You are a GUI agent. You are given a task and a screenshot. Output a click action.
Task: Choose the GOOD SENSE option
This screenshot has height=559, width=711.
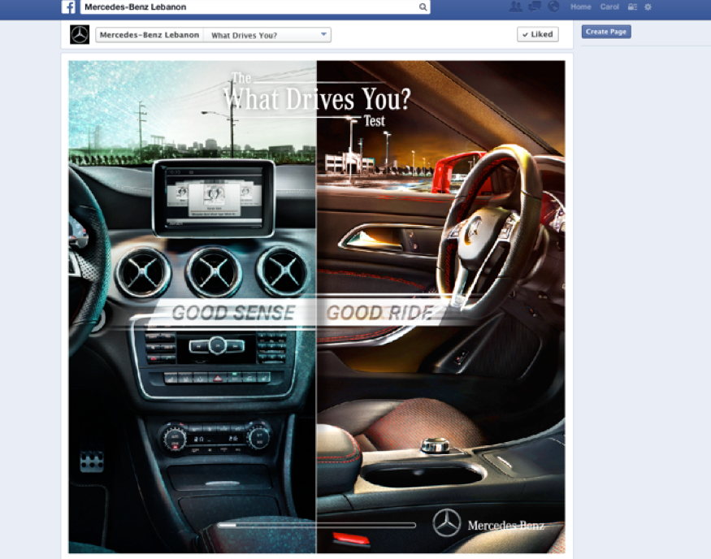tap(233, 313)
